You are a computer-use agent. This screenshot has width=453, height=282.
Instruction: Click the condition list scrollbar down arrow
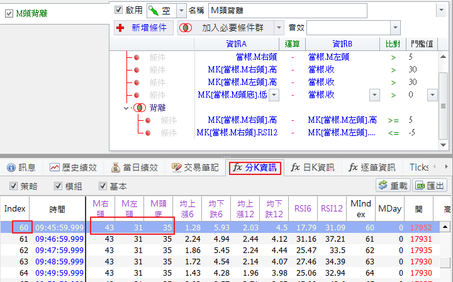(x=443, y=145)
